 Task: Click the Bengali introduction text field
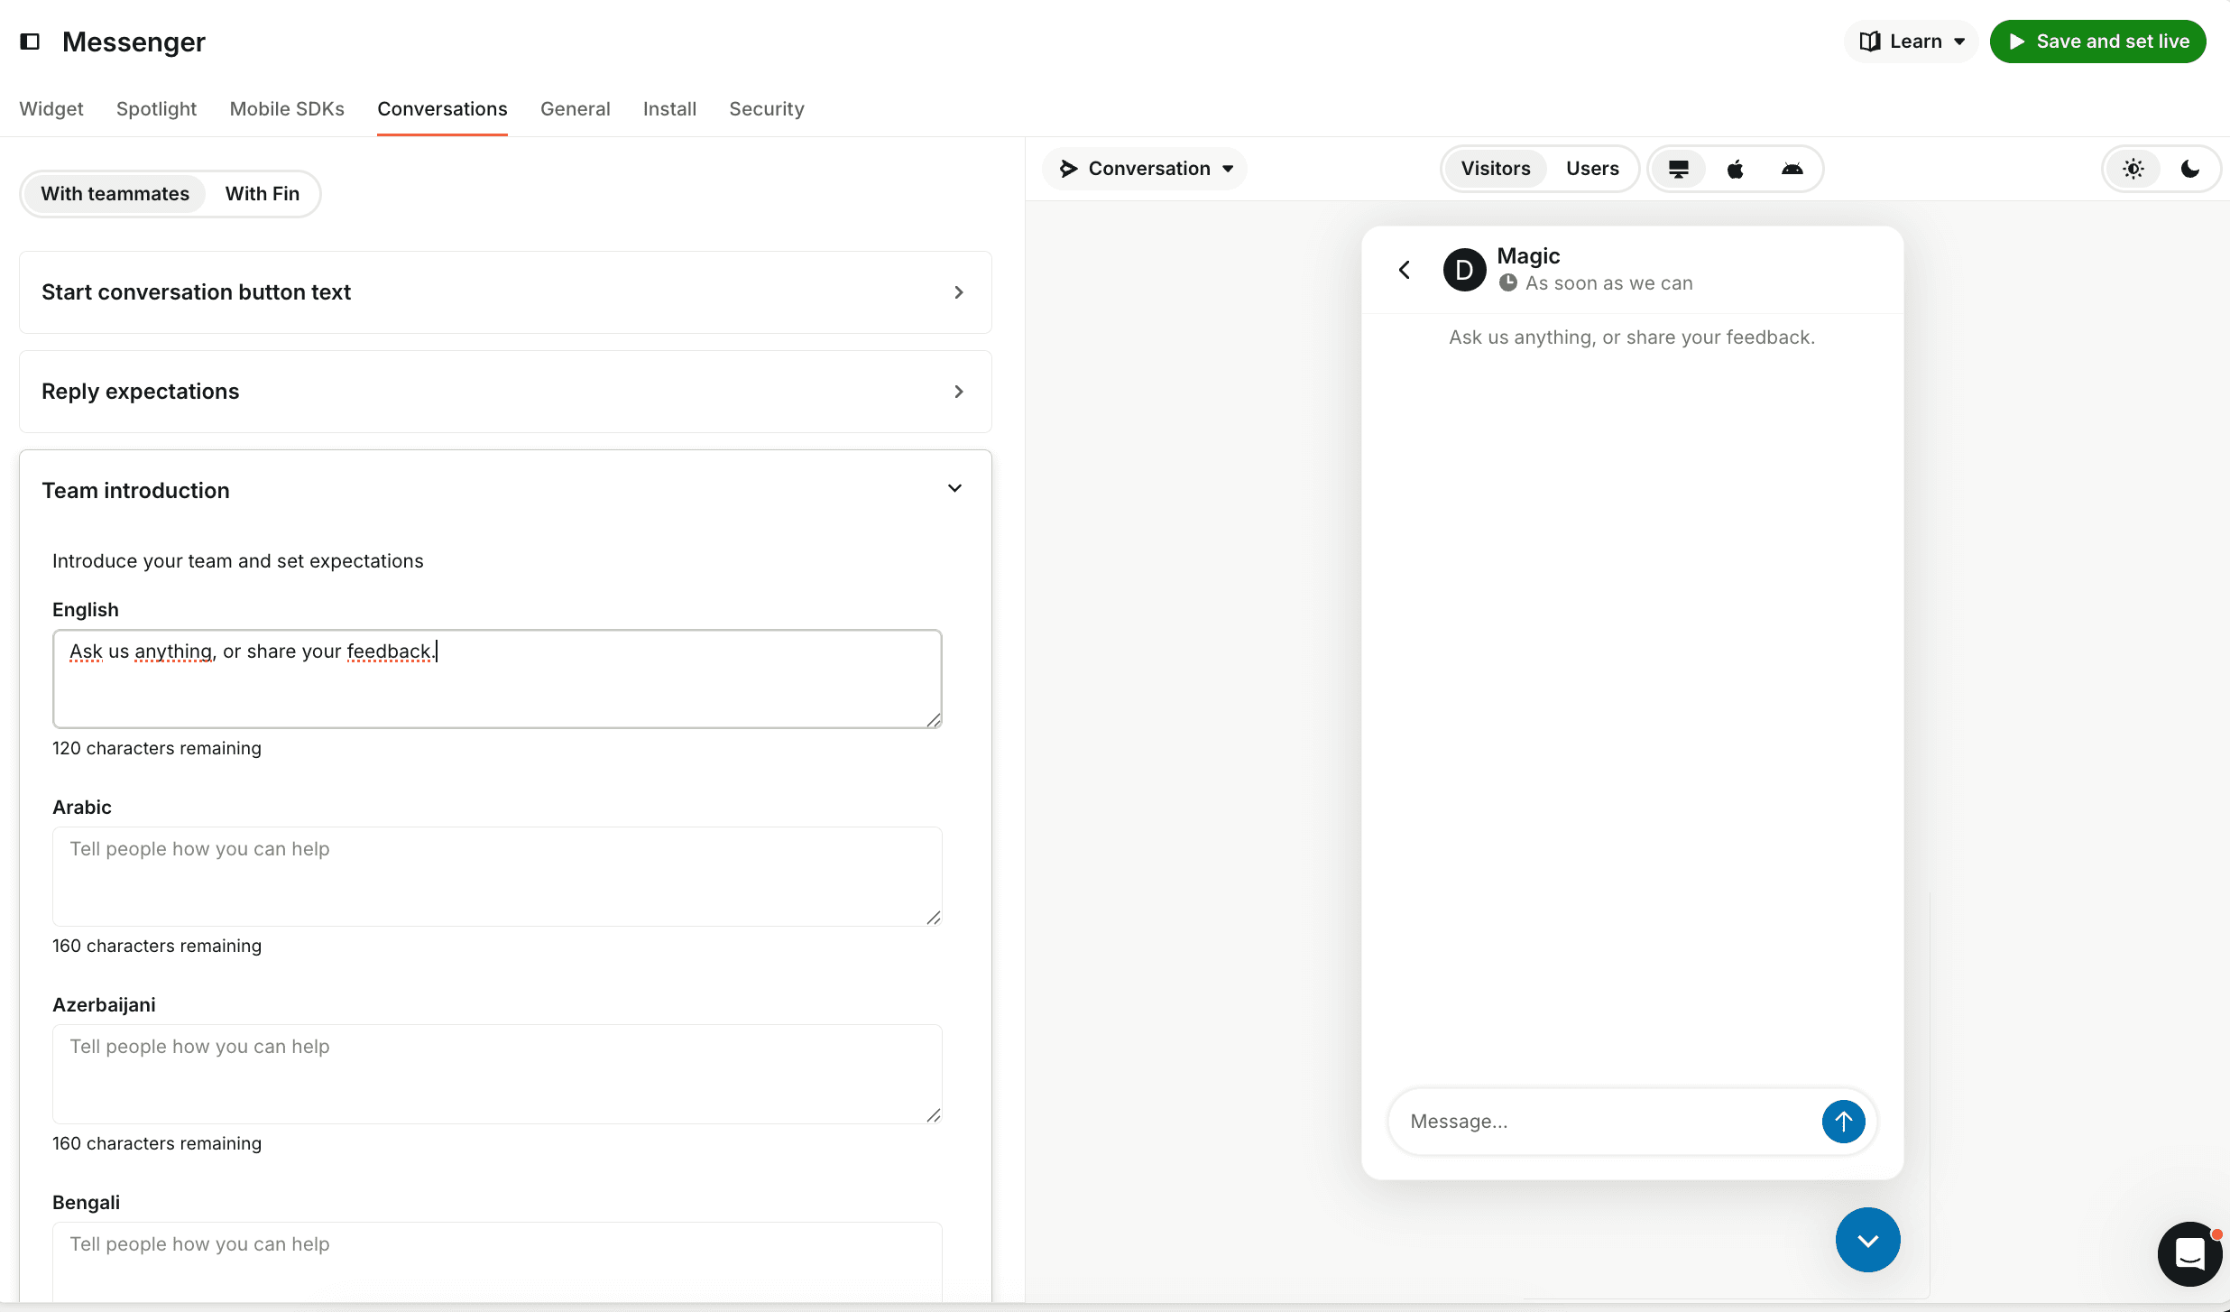point(497,1262)
